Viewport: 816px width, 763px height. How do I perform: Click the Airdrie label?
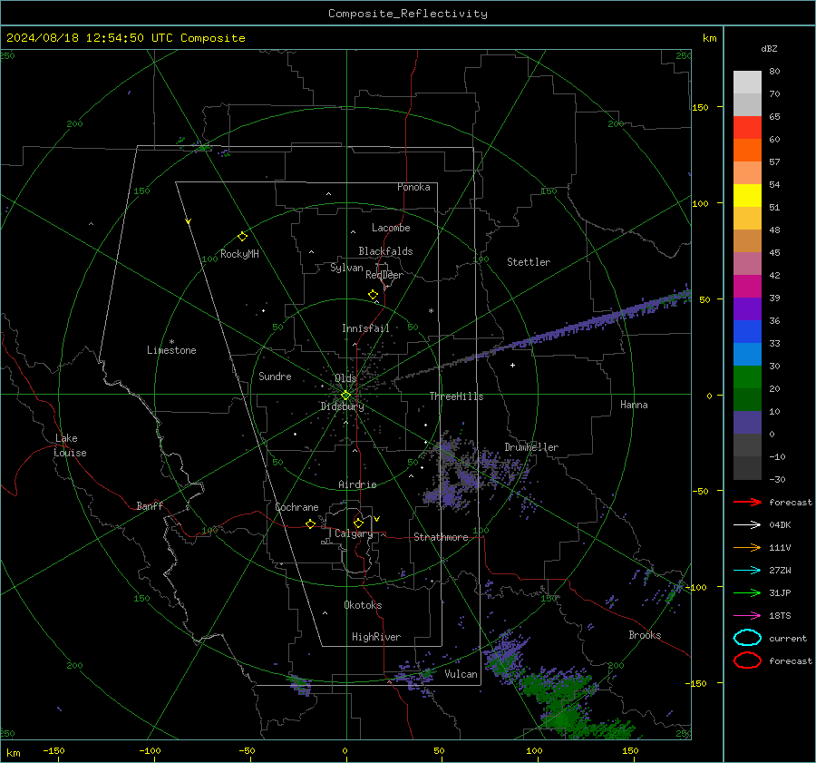coord(357,484)
